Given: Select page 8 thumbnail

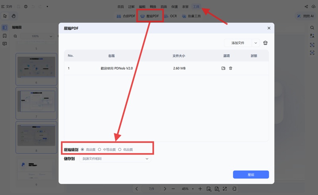Looking at the screenshot, I should pyautogui.click(x=36, y=137).
